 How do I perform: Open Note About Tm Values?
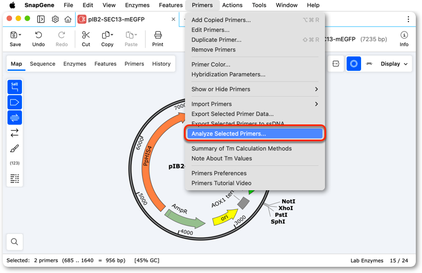click(255, 158)
